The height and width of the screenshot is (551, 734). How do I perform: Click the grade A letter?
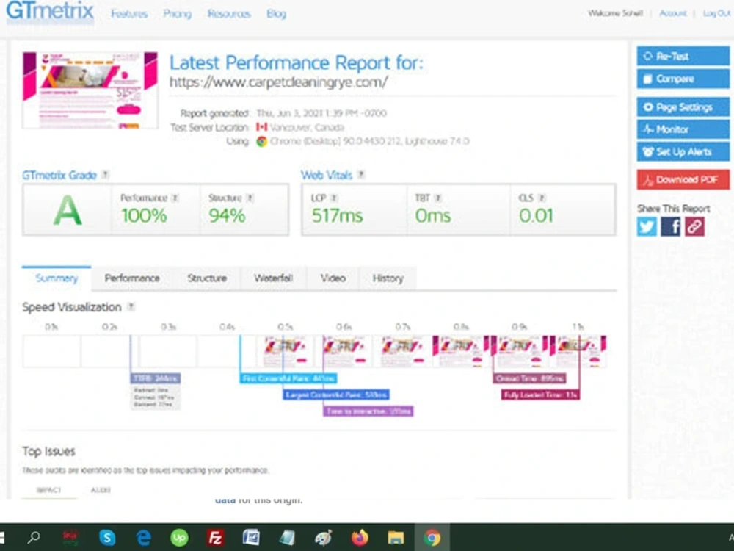point(68,211)
